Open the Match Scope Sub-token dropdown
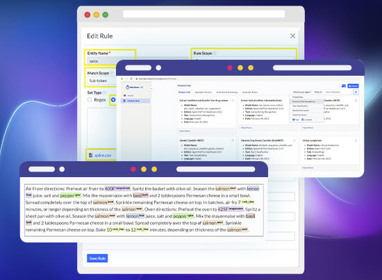Viewport: 382px width, 280px height. (x=102, y=81)
